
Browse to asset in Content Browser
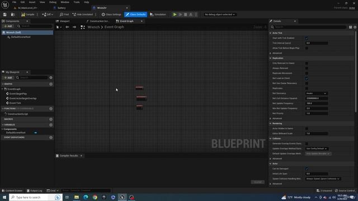coord(13,15)
